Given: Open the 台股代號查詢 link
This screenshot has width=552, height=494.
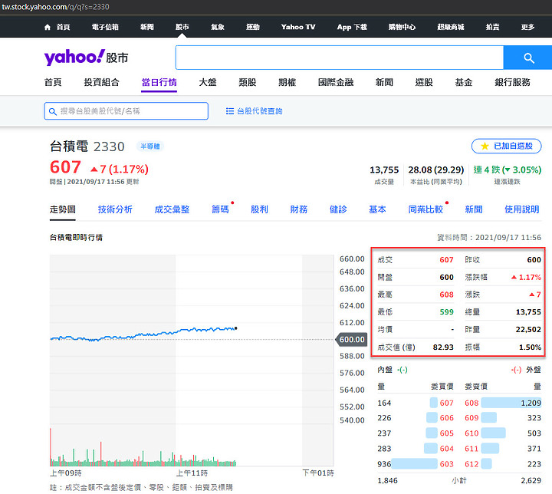Looking at the screenshot, I should pos(259,111).
